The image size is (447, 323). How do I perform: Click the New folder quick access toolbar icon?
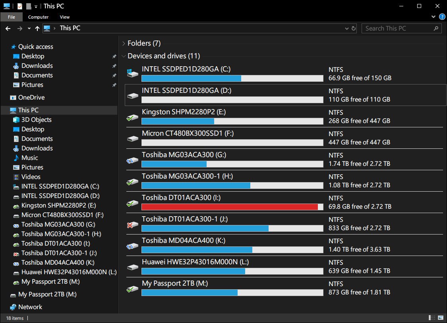pos(29,6)
